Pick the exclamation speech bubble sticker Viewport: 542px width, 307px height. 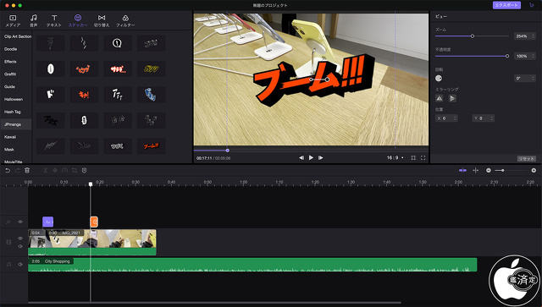118,43
